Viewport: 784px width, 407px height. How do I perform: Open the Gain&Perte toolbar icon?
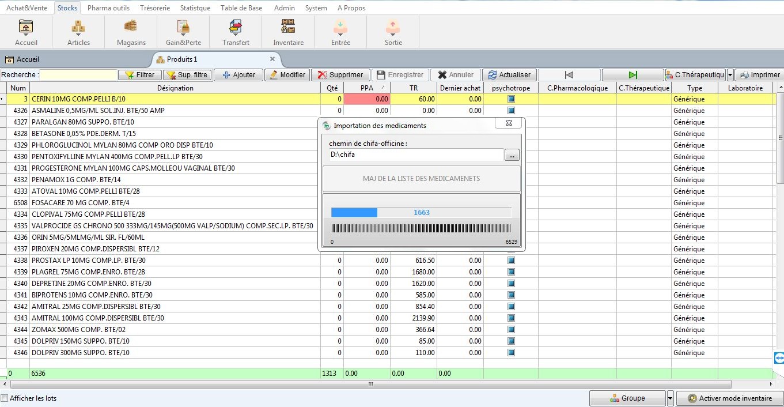(183, 32)
